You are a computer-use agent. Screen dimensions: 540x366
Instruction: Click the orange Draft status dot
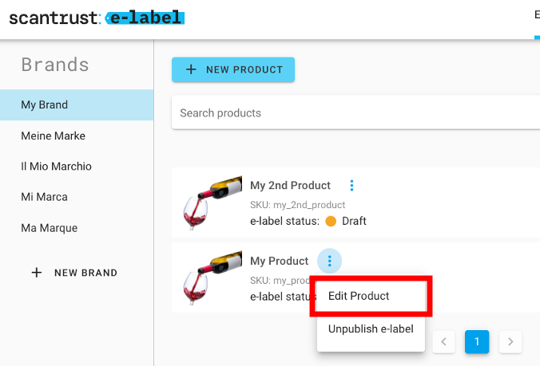(x=331, y=221)
